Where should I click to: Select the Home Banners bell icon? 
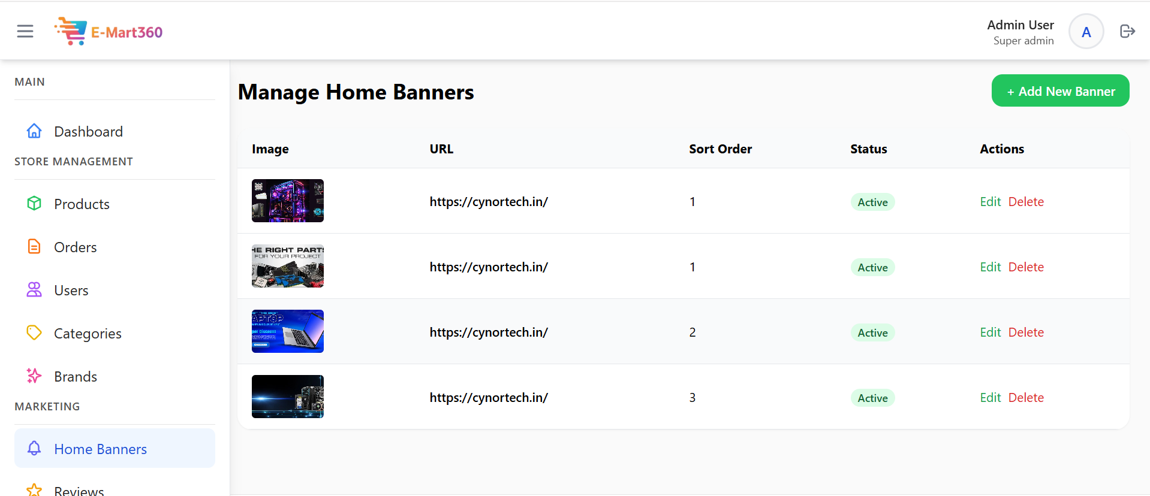point(34,448)
